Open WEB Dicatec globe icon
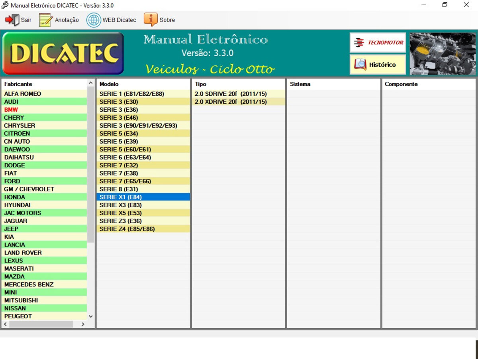The height and width of the screenshot is (359, 478). point(94,20)
